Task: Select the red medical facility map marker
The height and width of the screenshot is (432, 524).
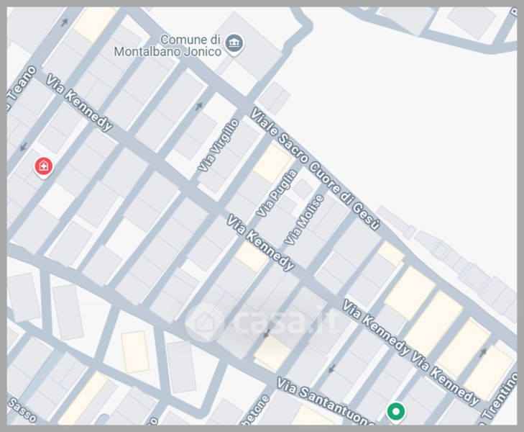Action: pyautogui.click(x=43, y=166)
